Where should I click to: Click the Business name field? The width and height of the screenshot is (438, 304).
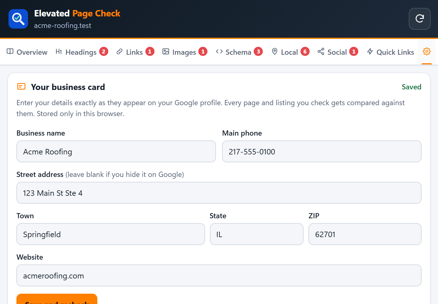[116, 151]
